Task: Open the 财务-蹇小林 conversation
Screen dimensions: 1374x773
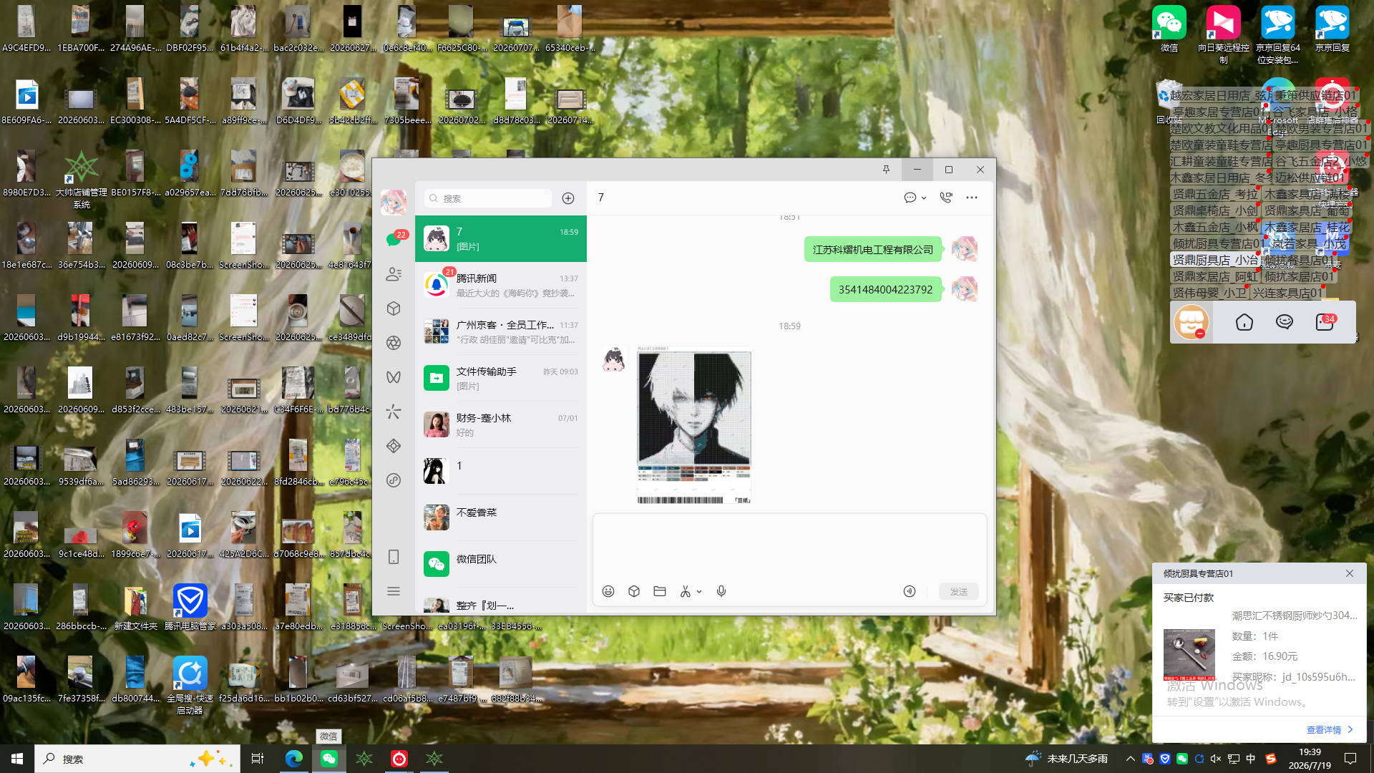Action: click(501, 425)
